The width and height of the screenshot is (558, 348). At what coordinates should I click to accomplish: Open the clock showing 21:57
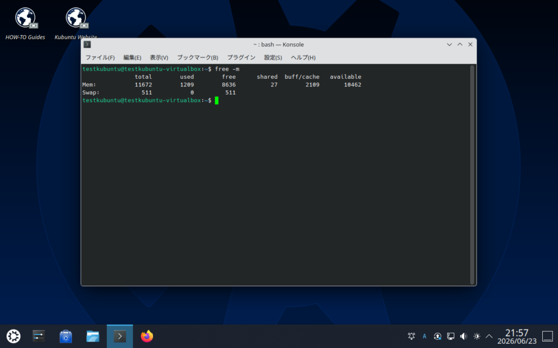pyautogui.click(x=517, y=336)
